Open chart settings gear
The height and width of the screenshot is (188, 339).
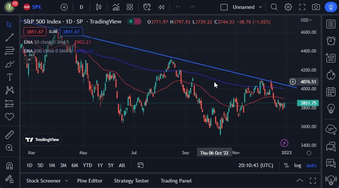tap(288, 7)
